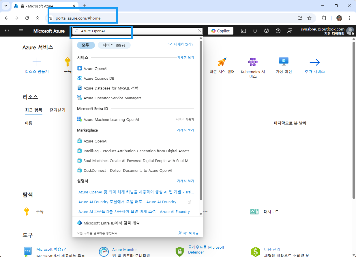Click the Microsoft Azure home logo
The width and height of the screenshot is (356, 257).
click(x=49, y=31)
